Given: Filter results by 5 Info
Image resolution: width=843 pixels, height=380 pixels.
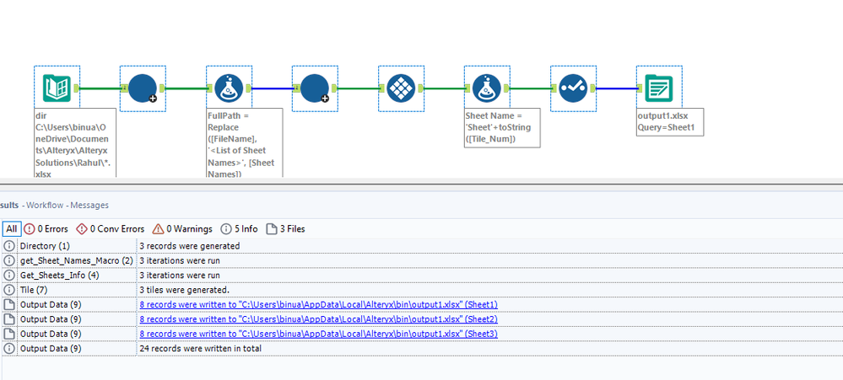Looking at the screenshot, I should 240,229.
